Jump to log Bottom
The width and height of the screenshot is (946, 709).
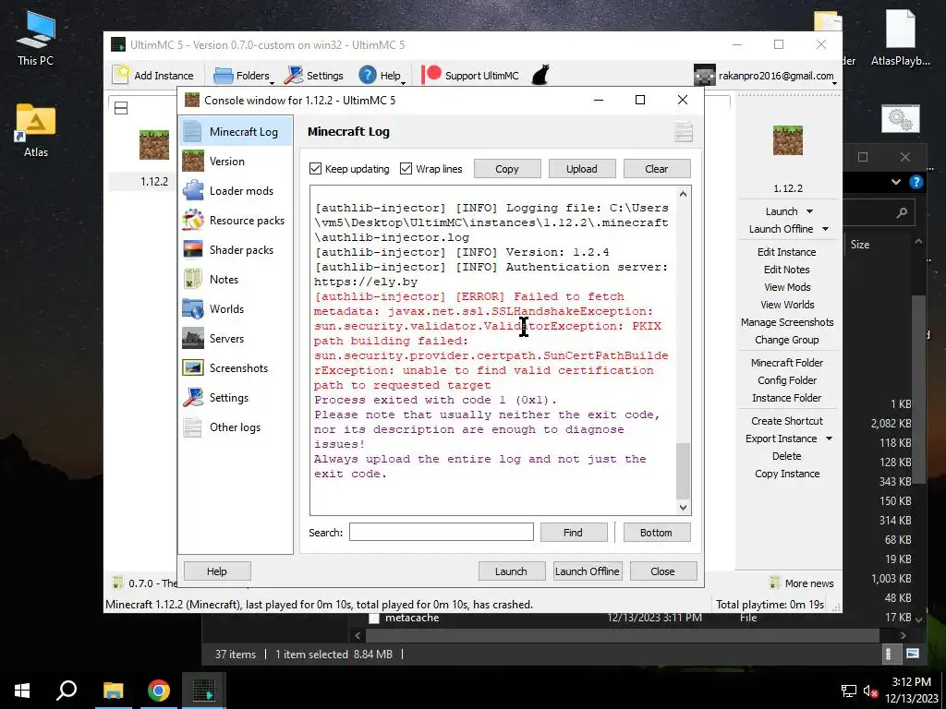(657, 533)
